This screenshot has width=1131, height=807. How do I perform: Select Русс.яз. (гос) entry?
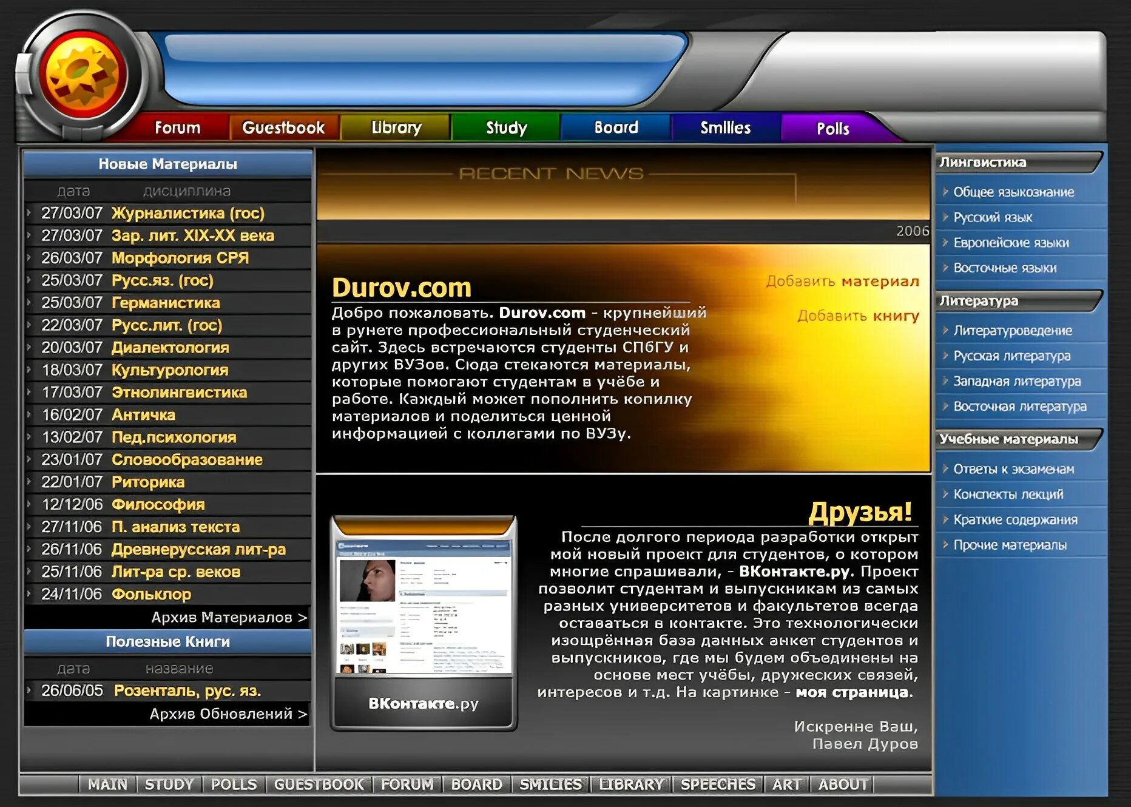[x=163, y=280]
